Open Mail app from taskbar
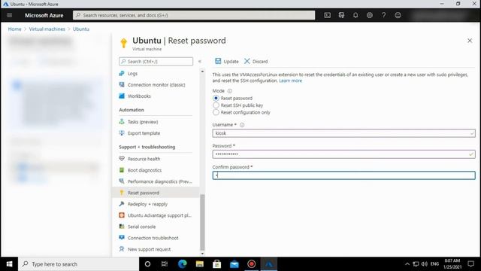This screenshot has width=481, height=271. point(234,264)
